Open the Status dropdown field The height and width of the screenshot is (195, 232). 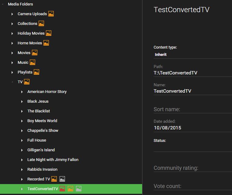click(x=193, y=148)
